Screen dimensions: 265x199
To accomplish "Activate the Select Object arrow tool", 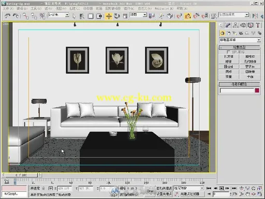I will [74, 16].
